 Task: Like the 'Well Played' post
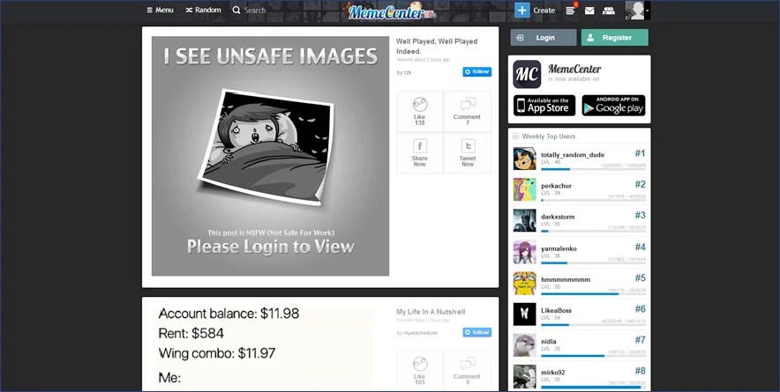click(x=419, y=111)
